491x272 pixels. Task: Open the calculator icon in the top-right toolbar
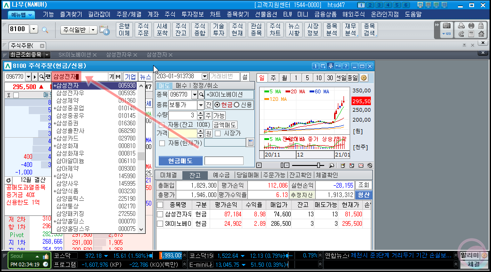[x=471, y=34]
